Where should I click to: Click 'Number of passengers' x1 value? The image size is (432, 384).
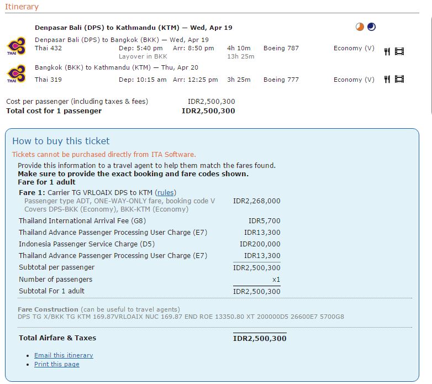(276, 280)
